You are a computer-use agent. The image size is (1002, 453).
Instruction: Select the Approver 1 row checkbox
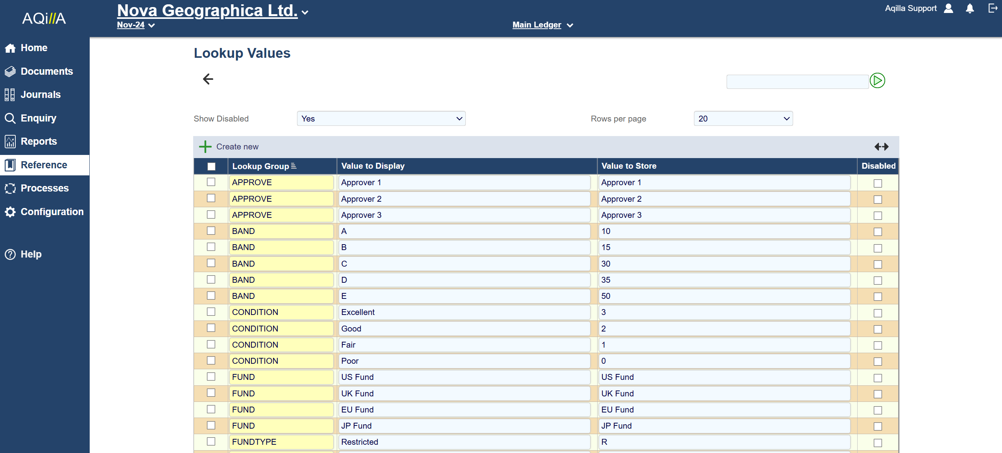tap(211, 182)
